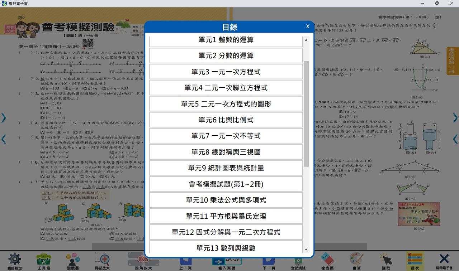Select the 橡皮擦 eraser tool
This screenshot has width=459, height=271.
coord(327,260)
